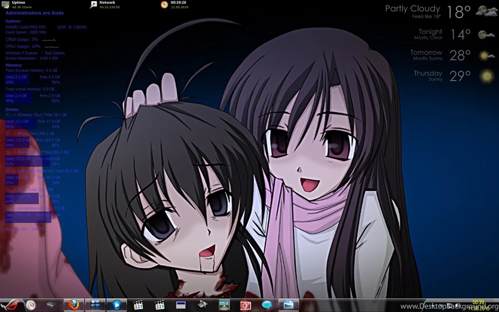
Task: Open the ROG Start button
Action: click(11, 305)
